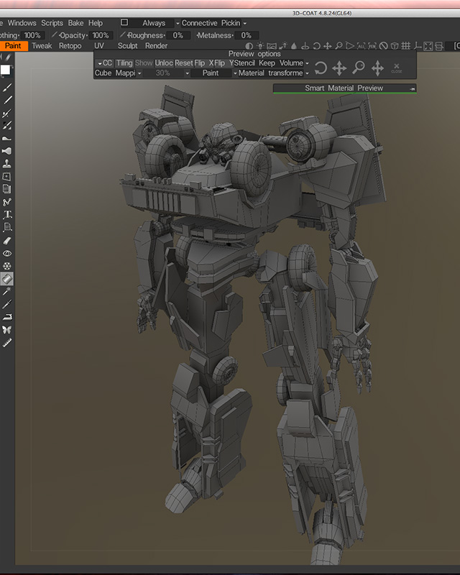This screenshot has width=460, height=575.
Task: Select the Stamp clone tool
Action: (x=7, y=164)
